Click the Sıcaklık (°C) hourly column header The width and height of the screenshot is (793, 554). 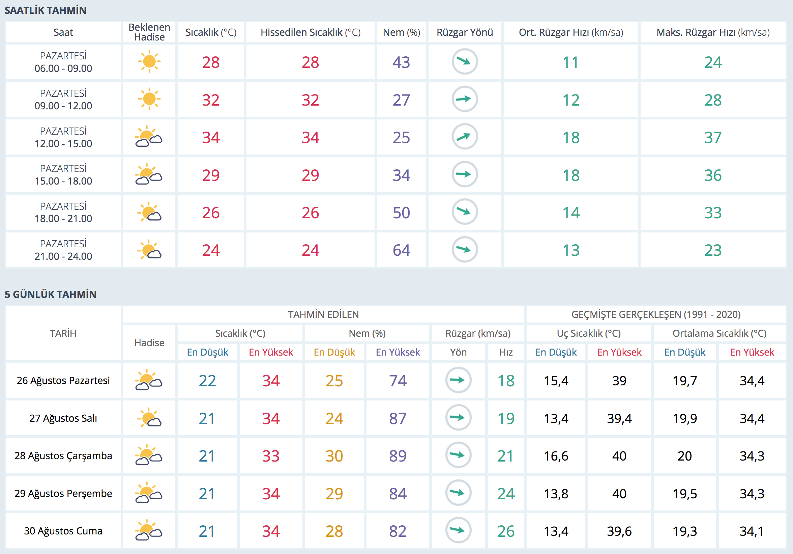211,32
